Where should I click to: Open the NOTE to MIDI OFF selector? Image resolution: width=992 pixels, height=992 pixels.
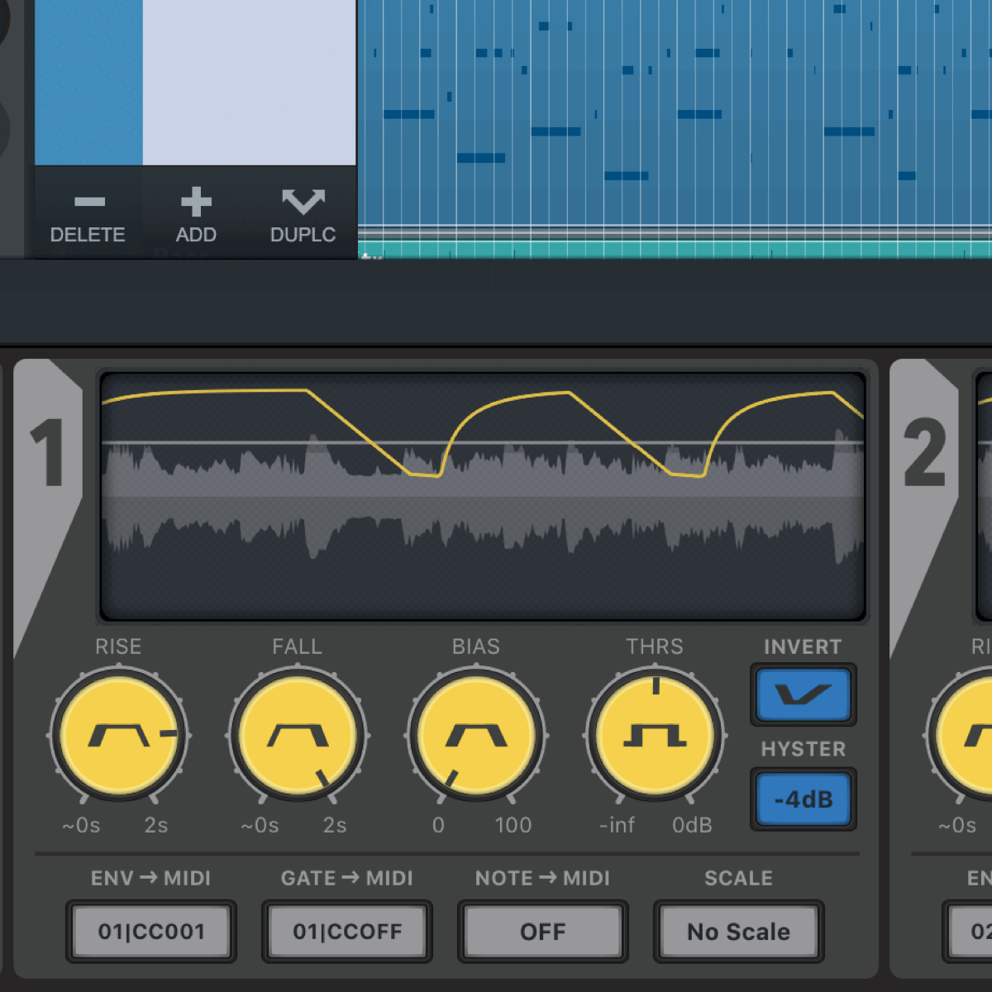pyautogui.click(x=542, y=932)
